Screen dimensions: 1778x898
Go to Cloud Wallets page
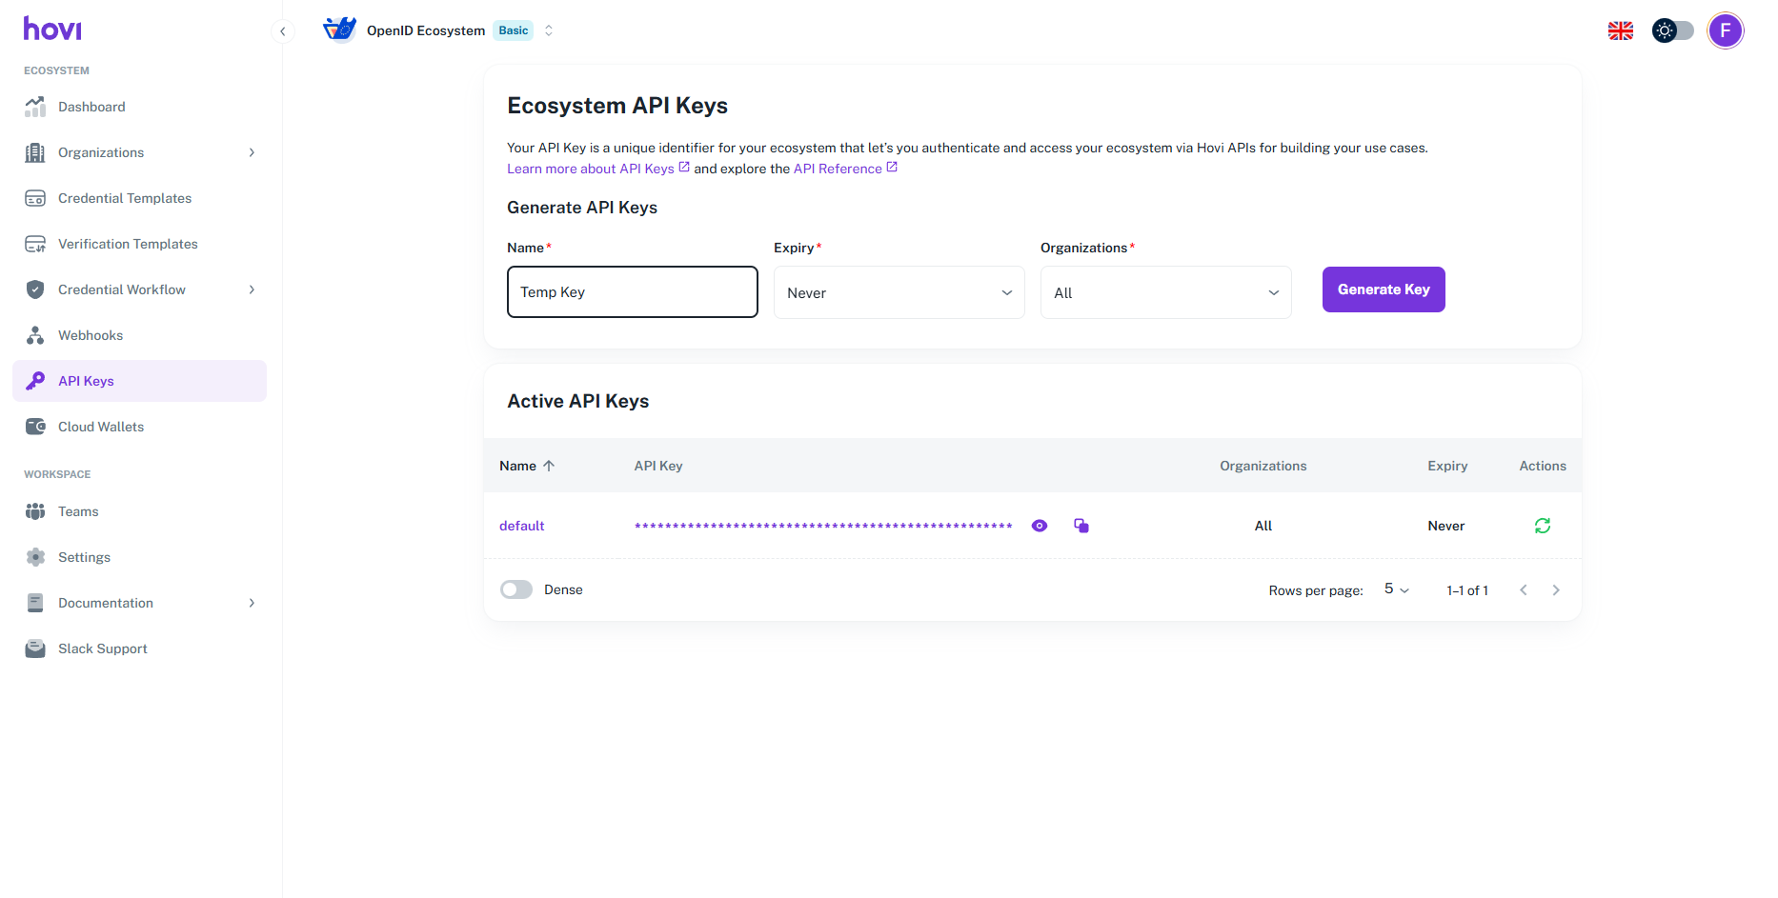pyautogui.click(x=101, y=427)
